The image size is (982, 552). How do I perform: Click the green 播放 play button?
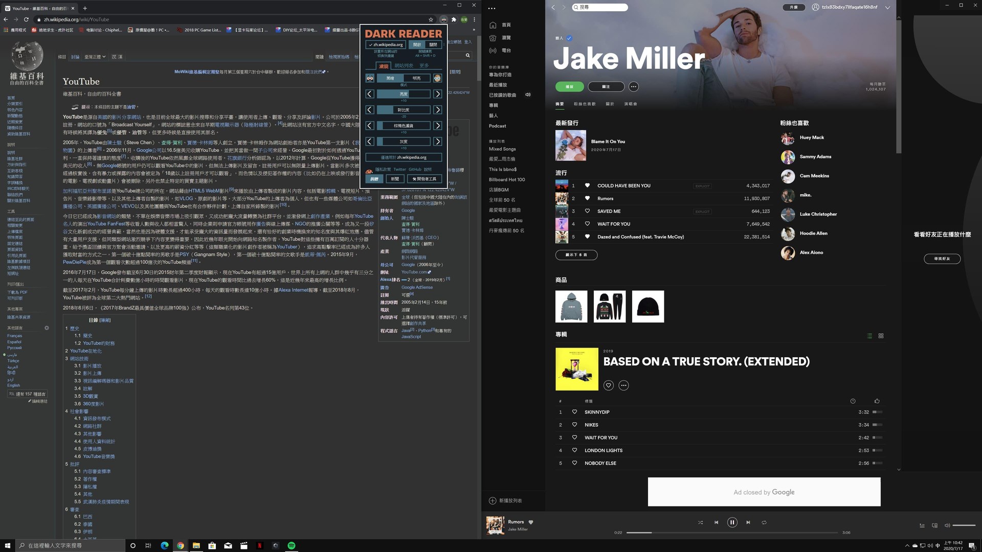(569, 87)
